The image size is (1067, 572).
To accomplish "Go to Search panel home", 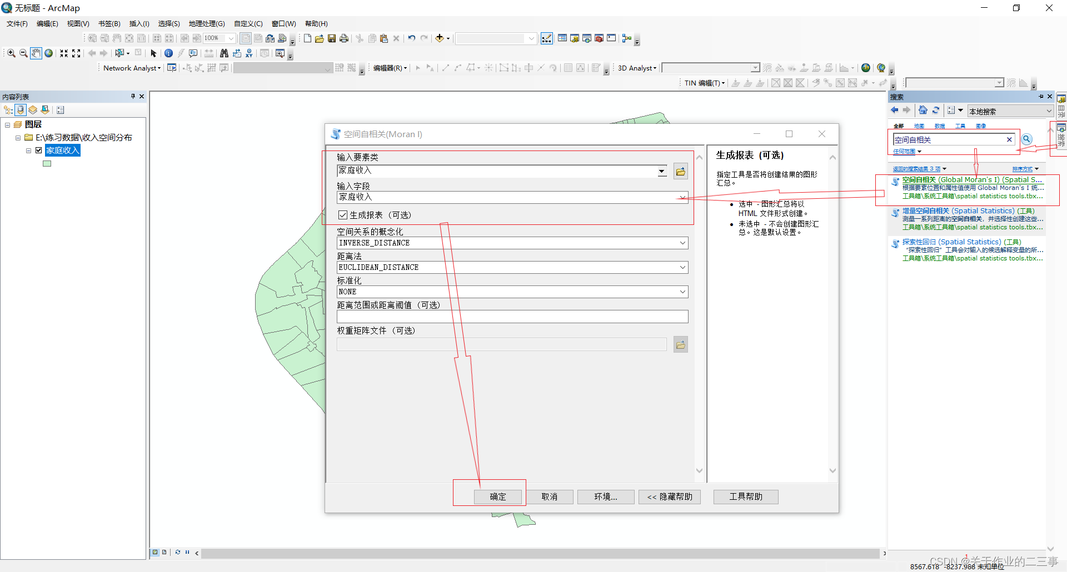I will (923, 110).
